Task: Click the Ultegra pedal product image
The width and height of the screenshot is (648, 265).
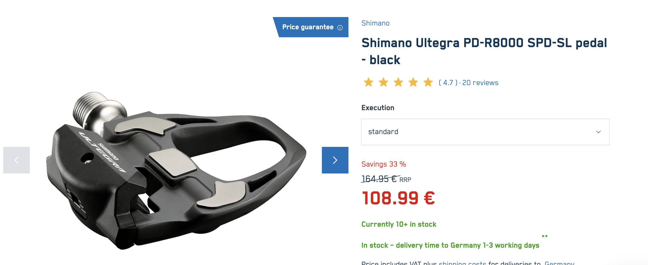Action: pos(176,171)
